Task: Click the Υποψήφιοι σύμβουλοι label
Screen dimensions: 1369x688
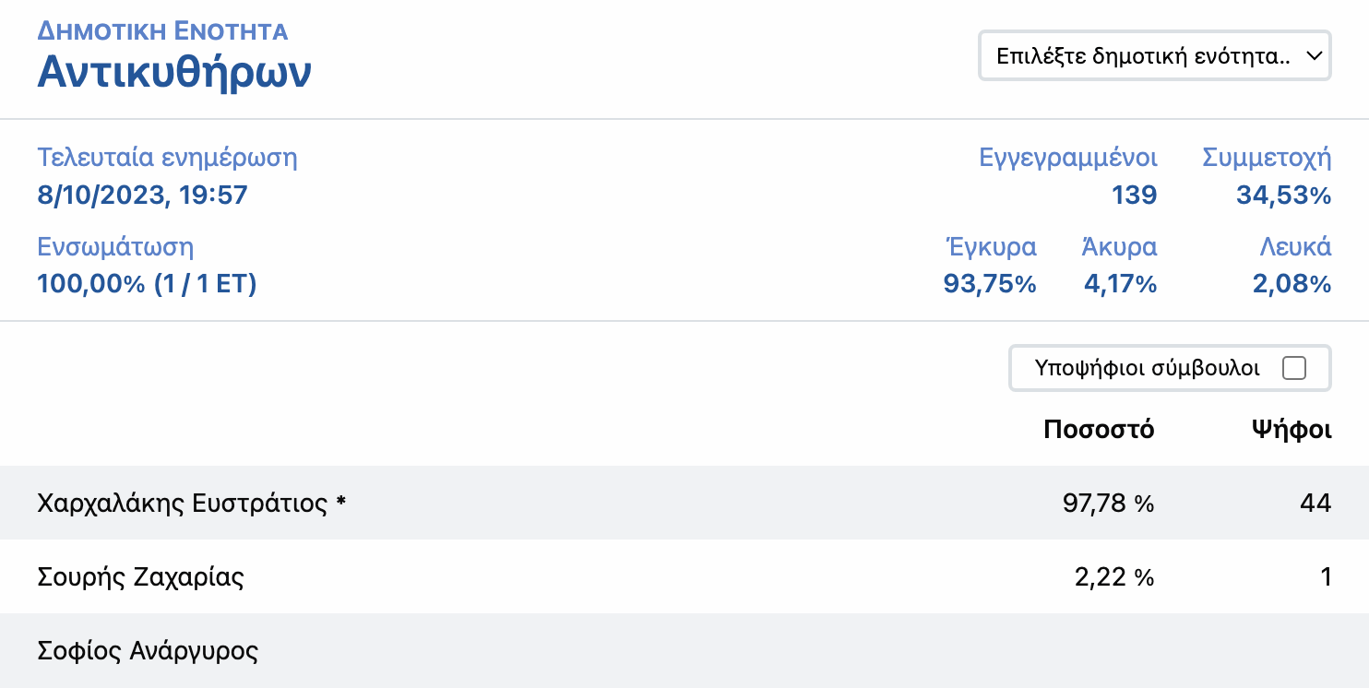Action: tap(1147, 369)
